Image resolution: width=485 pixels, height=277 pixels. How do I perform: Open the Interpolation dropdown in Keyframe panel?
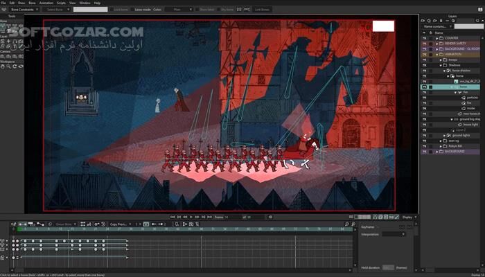click(394, 234)
